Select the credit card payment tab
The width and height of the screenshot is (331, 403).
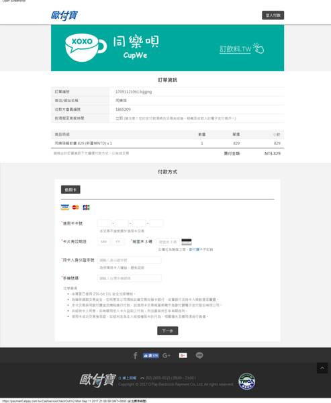(70, 189)
